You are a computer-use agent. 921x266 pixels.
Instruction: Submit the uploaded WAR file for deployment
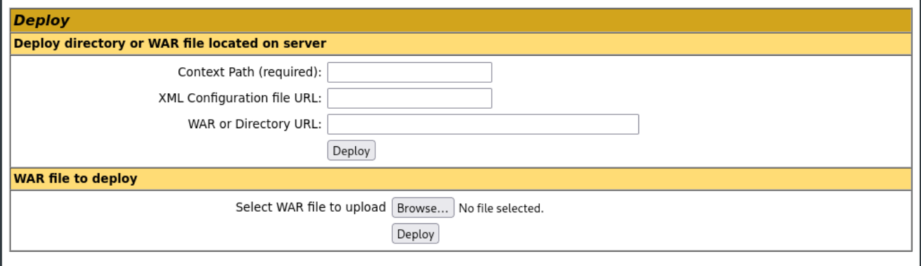[415, 234]
